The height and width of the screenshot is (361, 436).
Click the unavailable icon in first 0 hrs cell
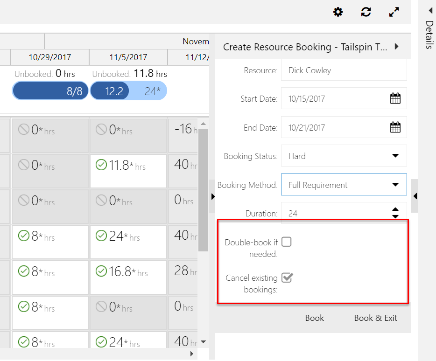pyautogui.click(x=23, y=129)
